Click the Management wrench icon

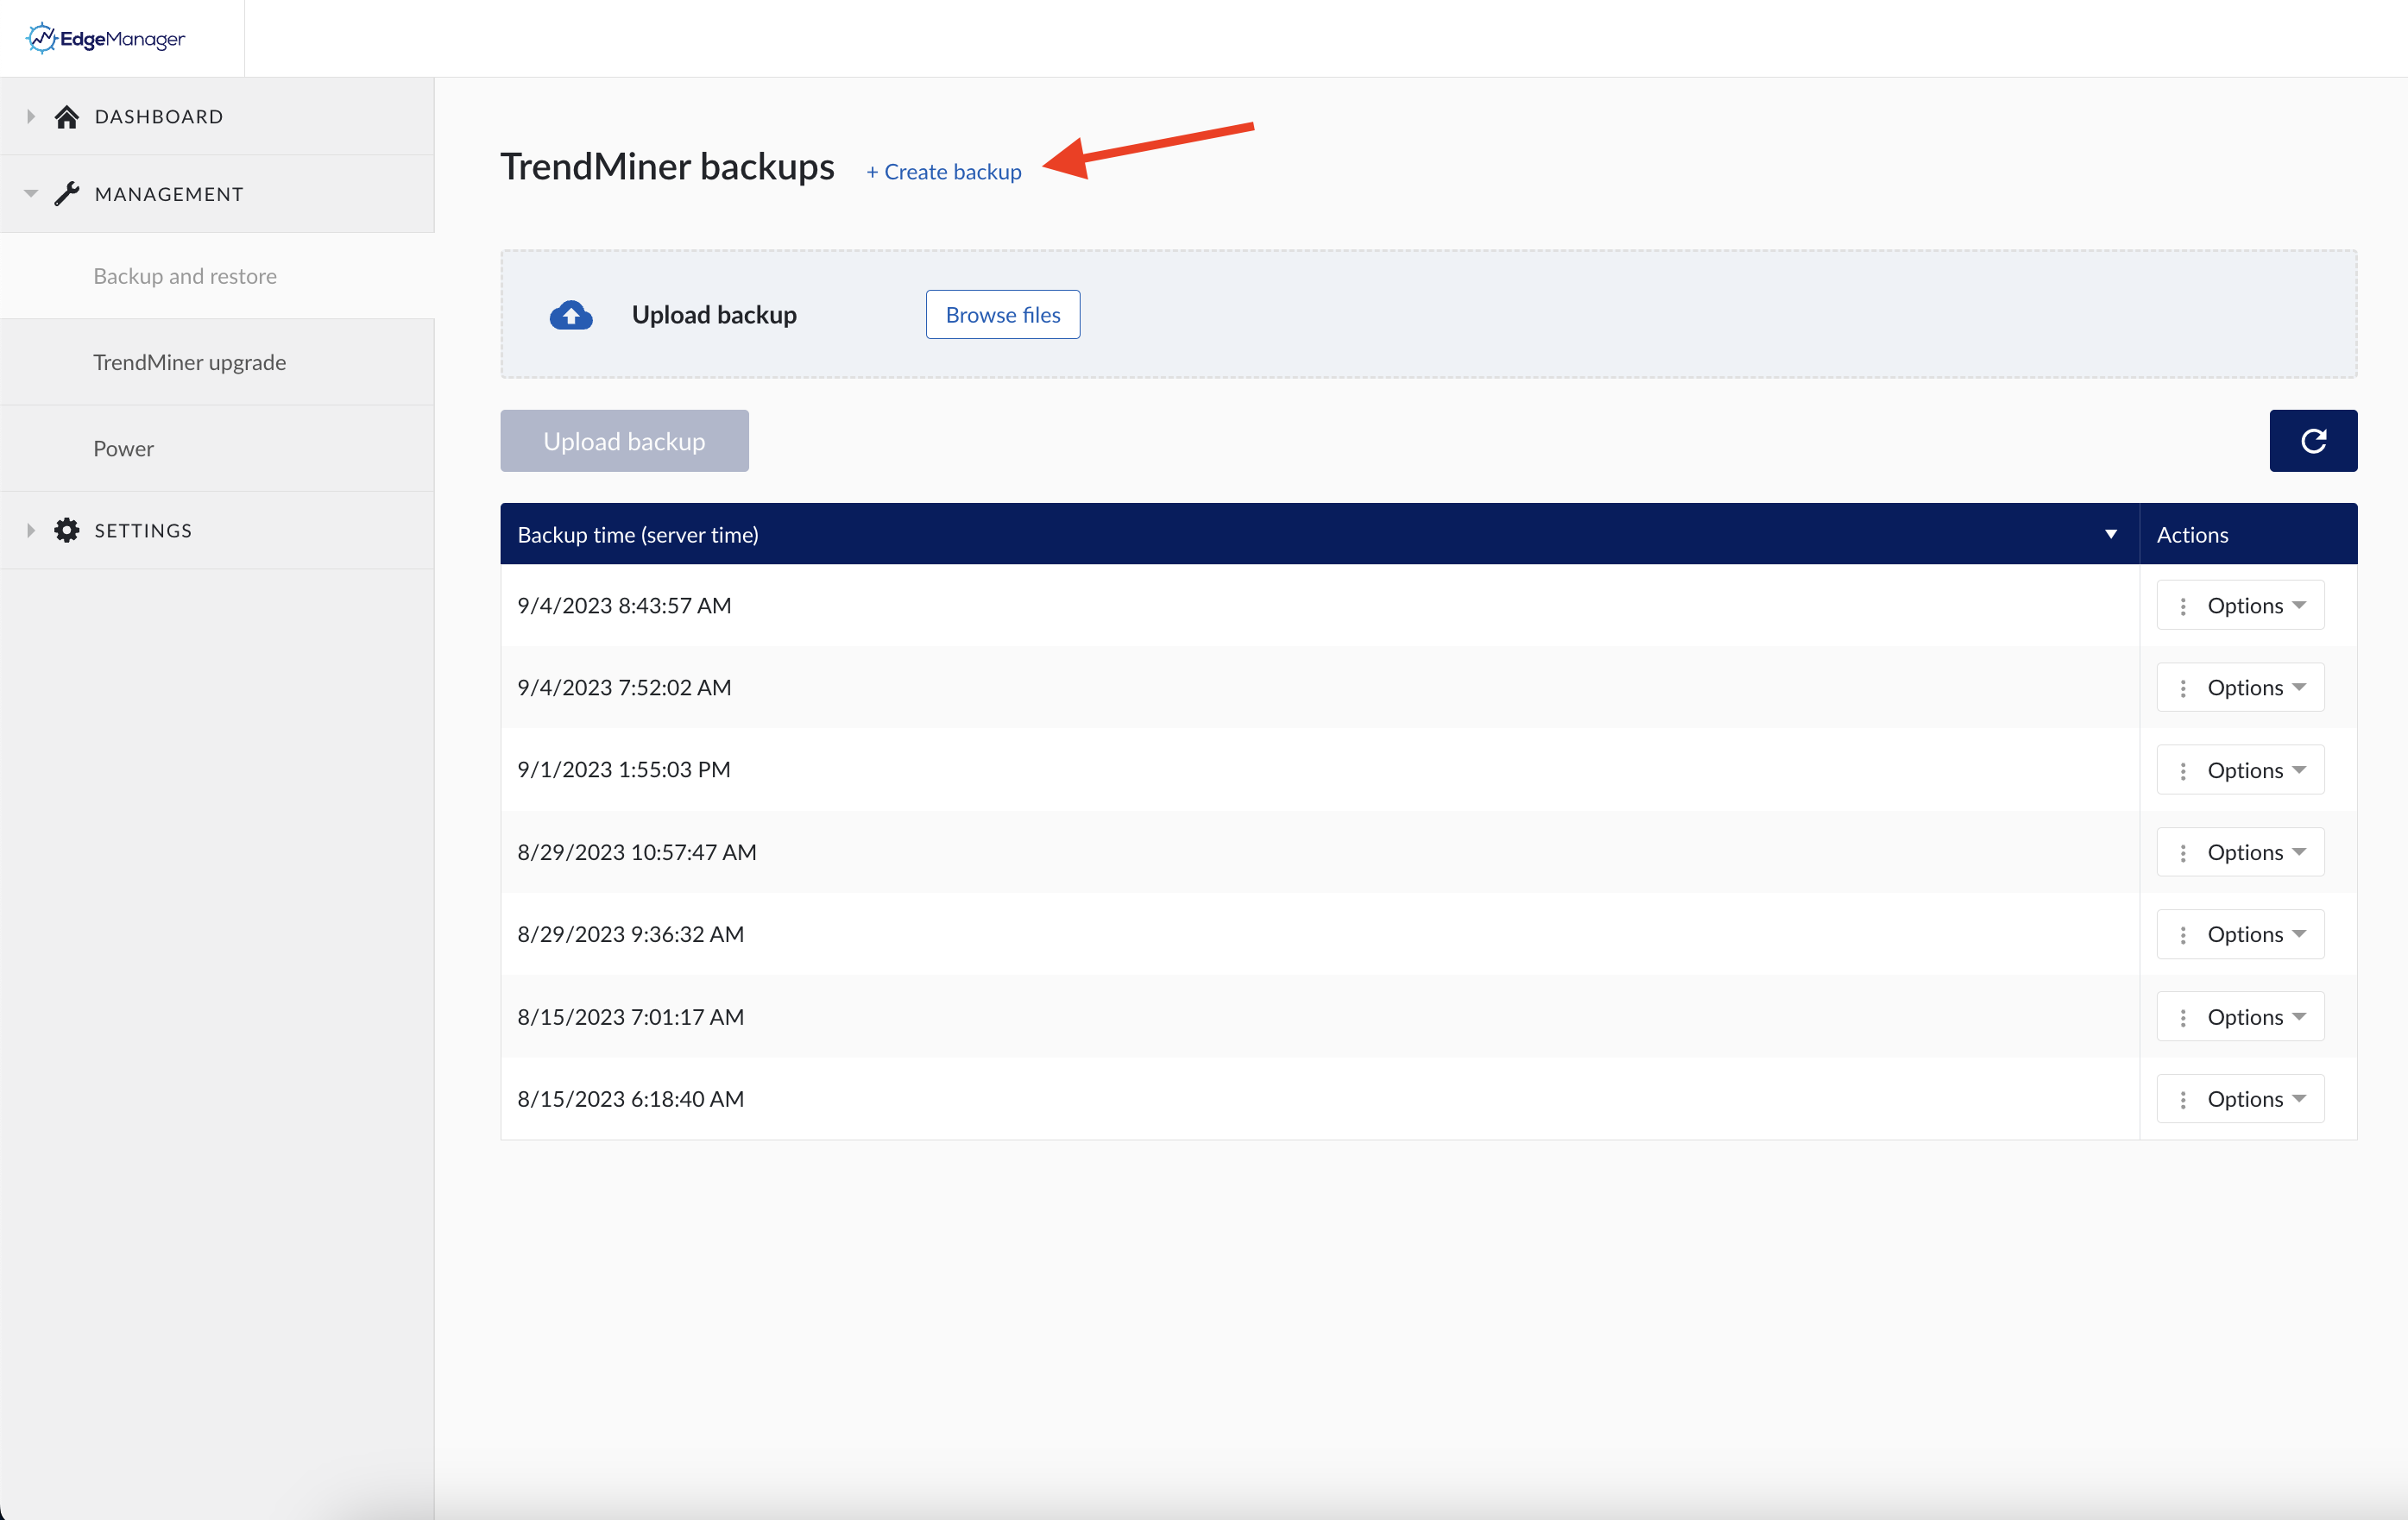tap(67, 193)
